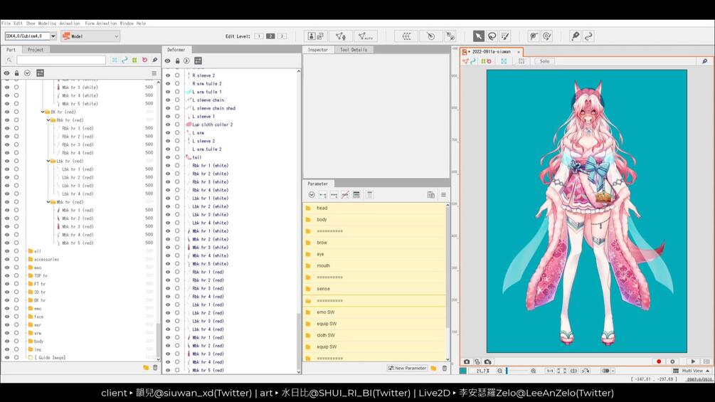Toggle Edit Level 1
Image resolution: width=715 pixels, height=402 pixels.
coord(258,36)
